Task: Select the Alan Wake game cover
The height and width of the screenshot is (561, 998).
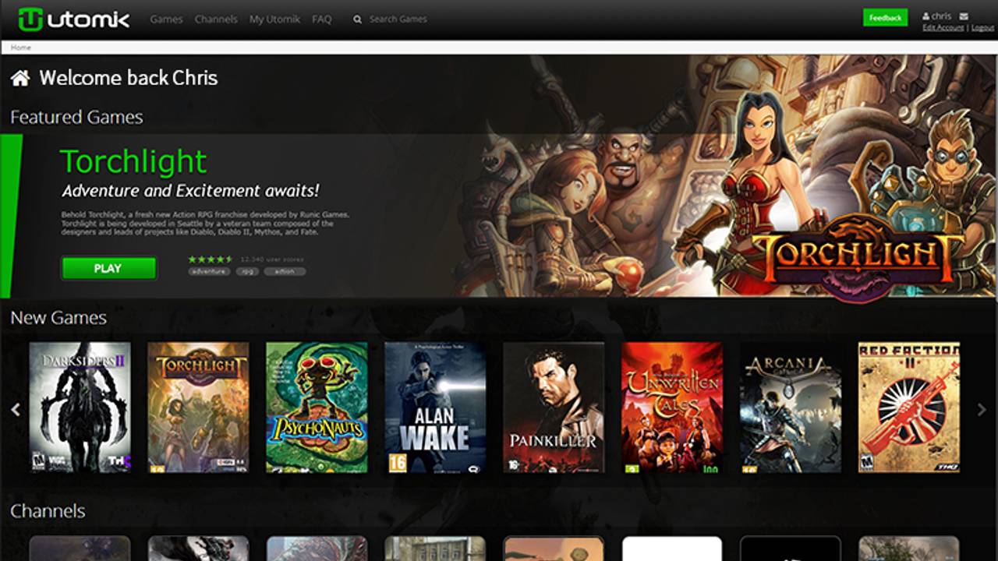Action: [435, 407]
